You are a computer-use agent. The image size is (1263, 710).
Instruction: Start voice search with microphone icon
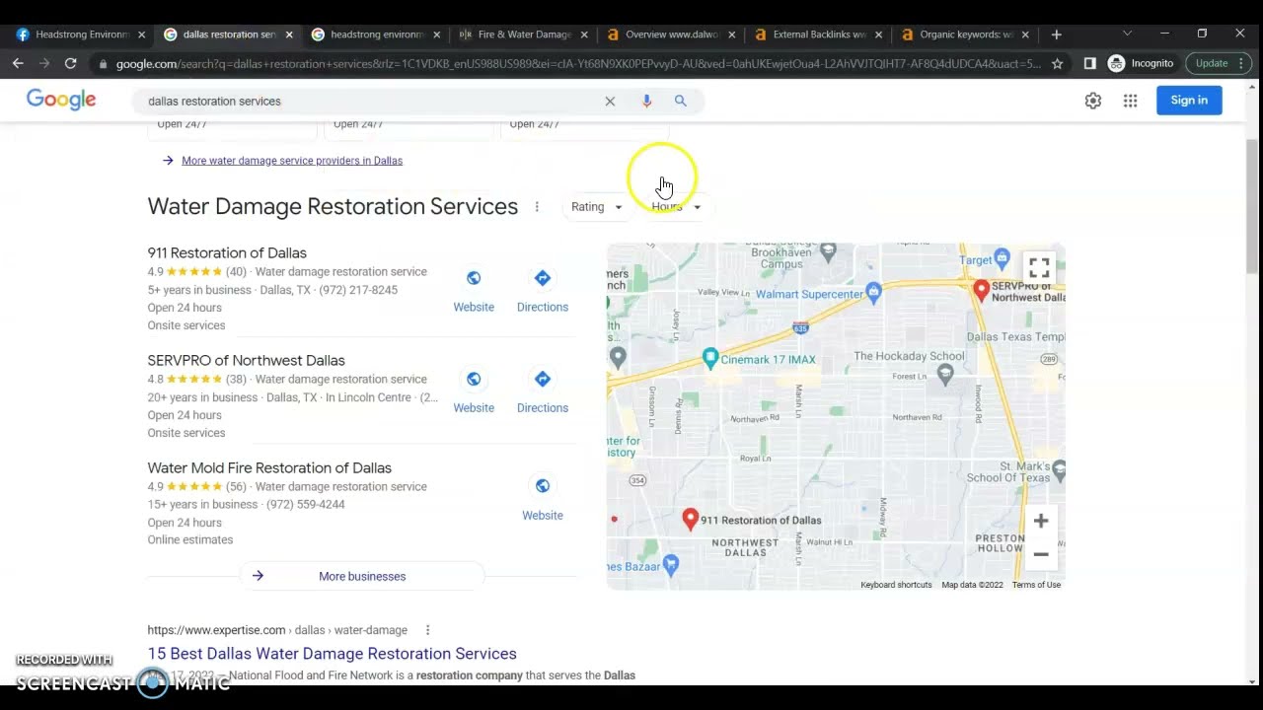click(x=646, y=101)
